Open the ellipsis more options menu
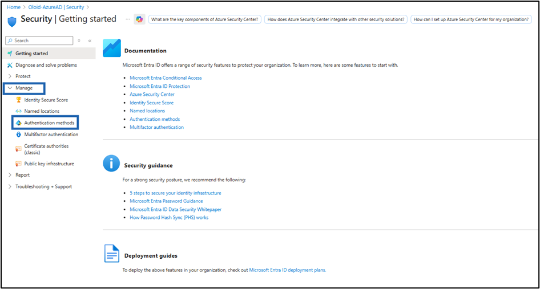Viewport: 540px width, 289px height. (128, 19)
